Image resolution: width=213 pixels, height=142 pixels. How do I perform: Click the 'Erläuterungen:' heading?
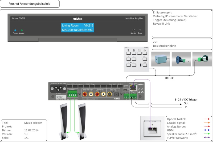(x=162, y=12)
